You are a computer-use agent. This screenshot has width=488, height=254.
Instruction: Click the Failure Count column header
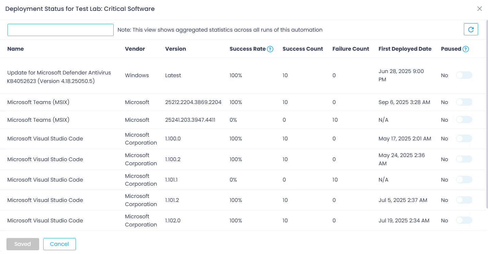(x=351, y=49)
